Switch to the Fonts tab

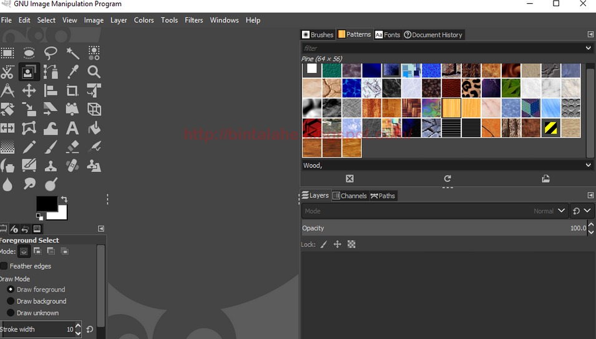tap(388, 34)
